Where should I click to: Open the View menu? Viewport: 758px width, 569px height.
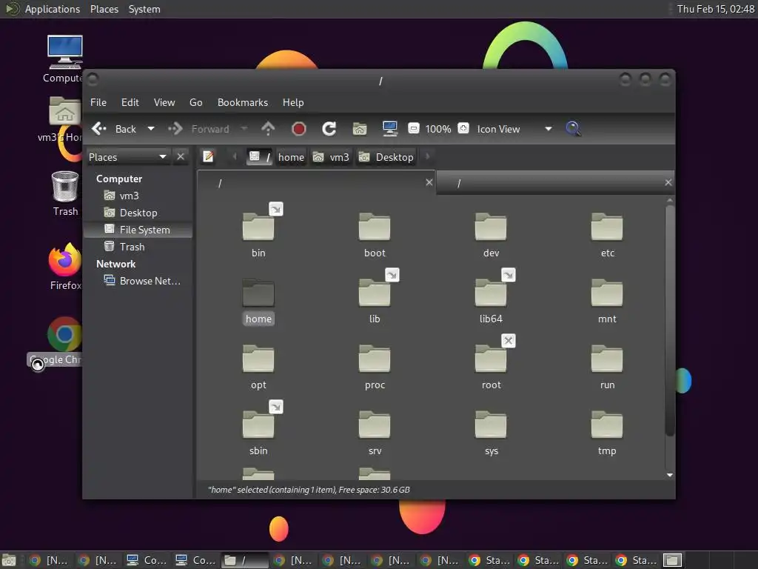pos(164,102)
